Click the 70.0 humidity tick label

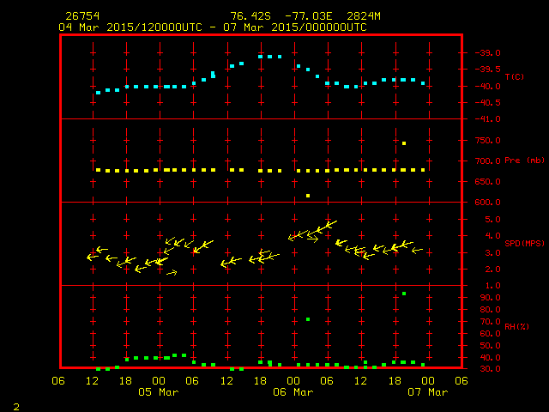pos(490,322)
